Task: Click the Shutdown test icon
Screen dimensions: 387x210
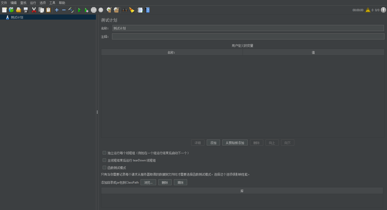Action: pos(101,10)
